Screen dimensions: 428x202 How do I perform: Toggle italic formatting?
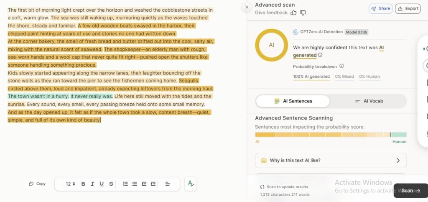tap(92, 184)
